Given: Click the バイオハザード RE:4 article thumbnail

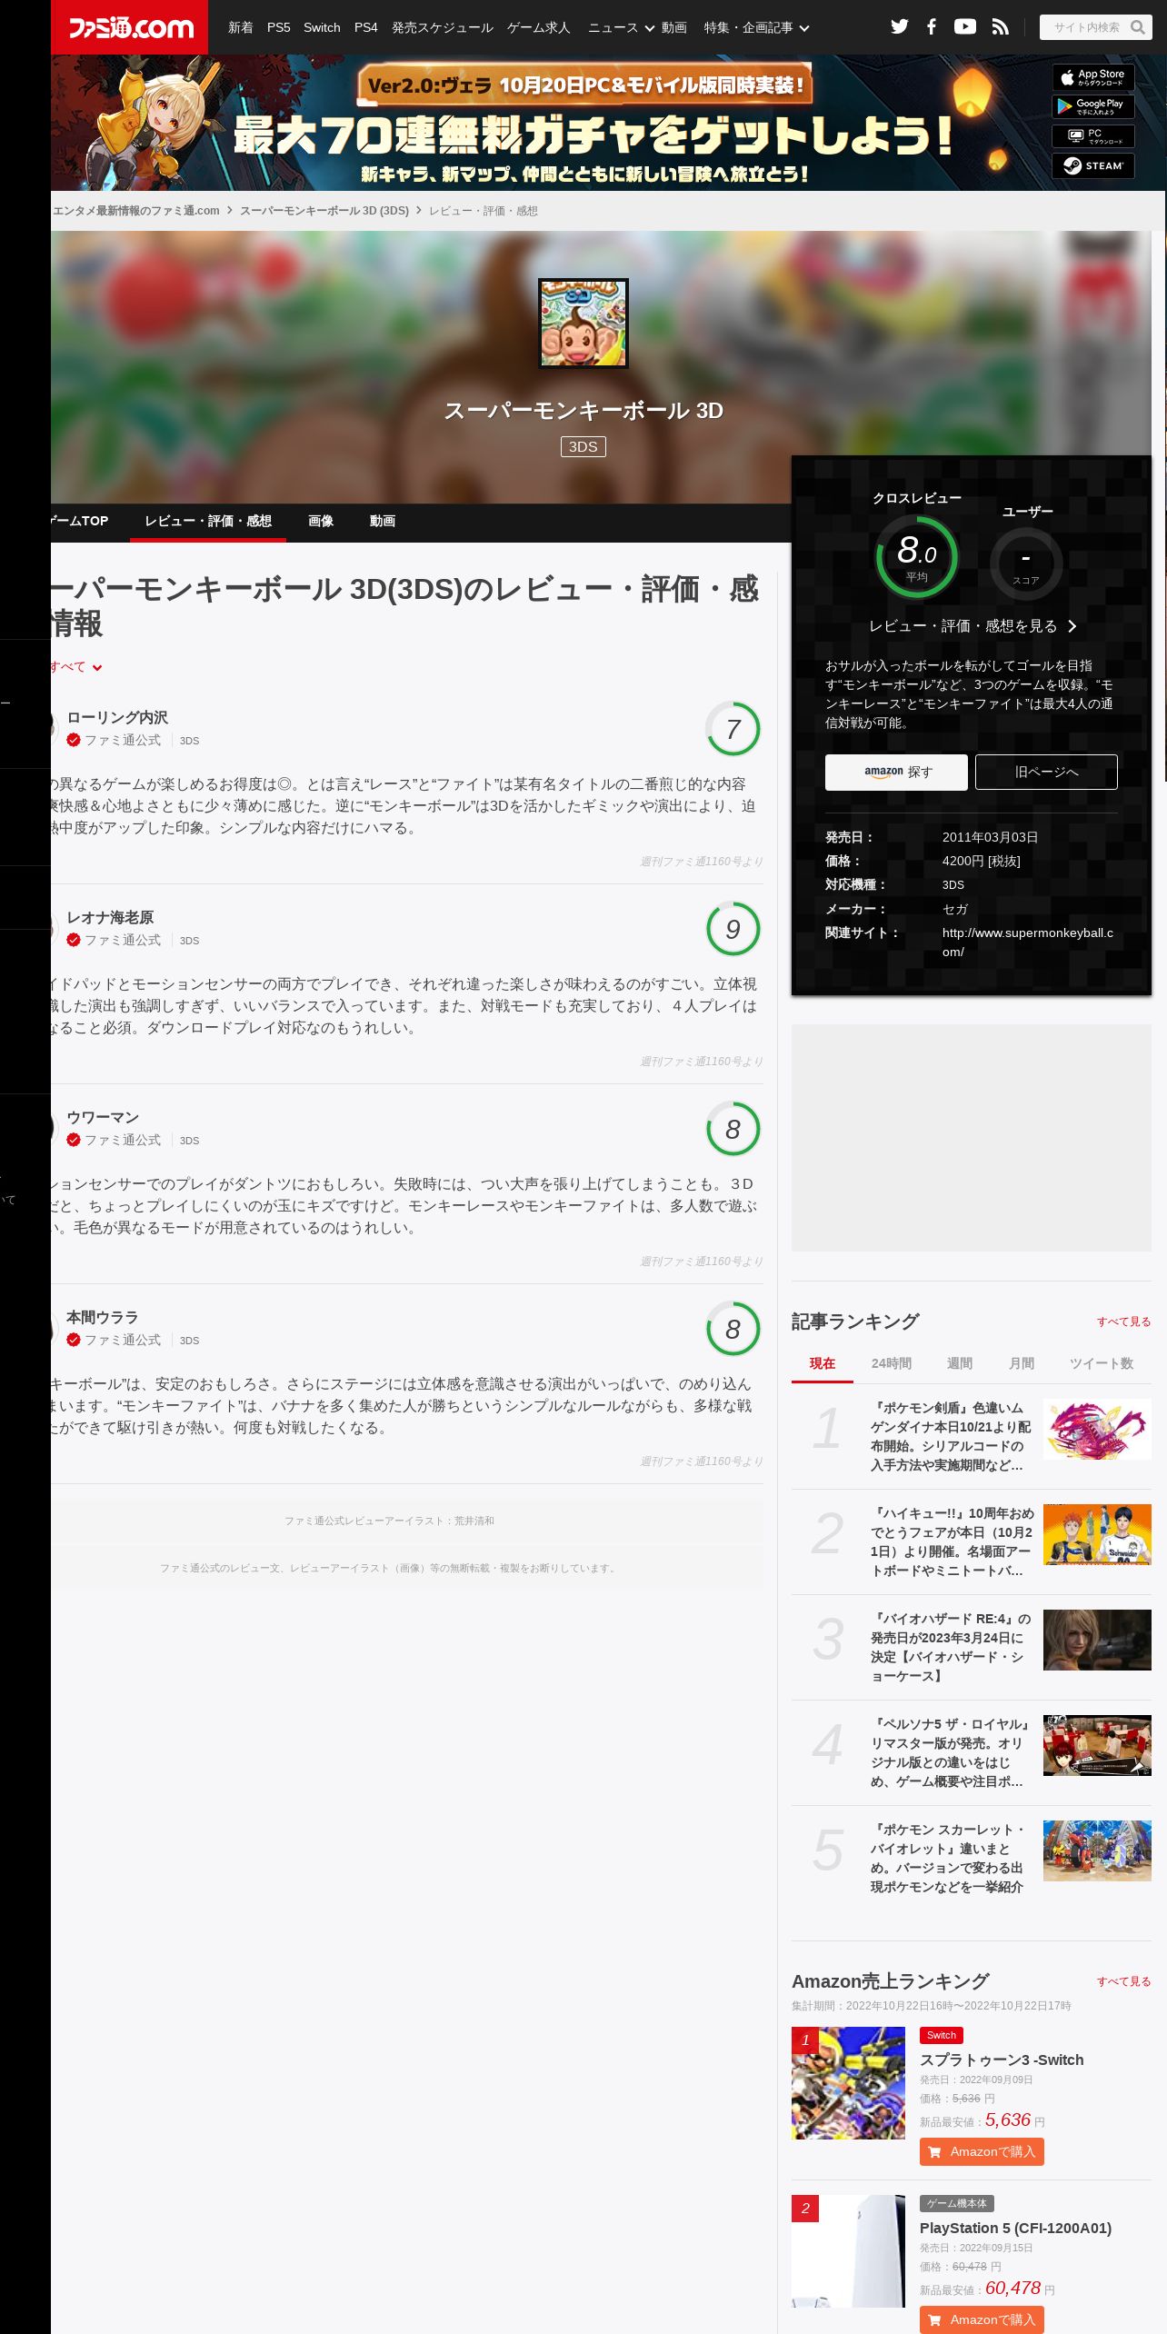Looking at the screenshot, I should tap(1097, 1641).
